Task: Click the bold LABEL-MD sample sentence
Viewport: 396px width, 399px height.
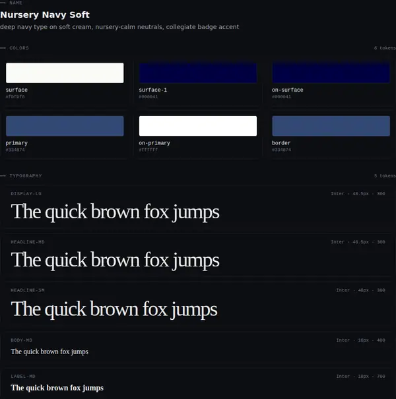Action: (57, 388)
